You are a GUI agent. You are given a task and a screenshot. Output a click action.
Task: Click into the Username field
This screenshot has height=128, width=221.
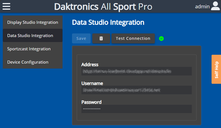point(136,90)
